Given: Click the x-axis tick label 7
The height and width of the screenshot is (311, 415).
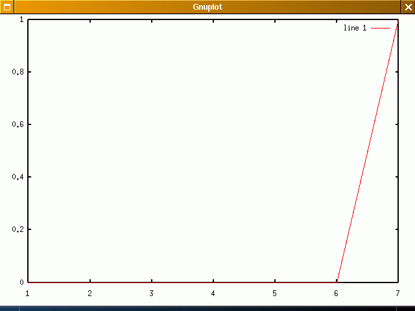Looking at the screenshot, I should point(397,294).
